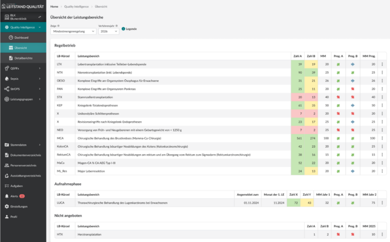Click the Leistungsbereich header in Regelbetrieb

tap(88, 56)
